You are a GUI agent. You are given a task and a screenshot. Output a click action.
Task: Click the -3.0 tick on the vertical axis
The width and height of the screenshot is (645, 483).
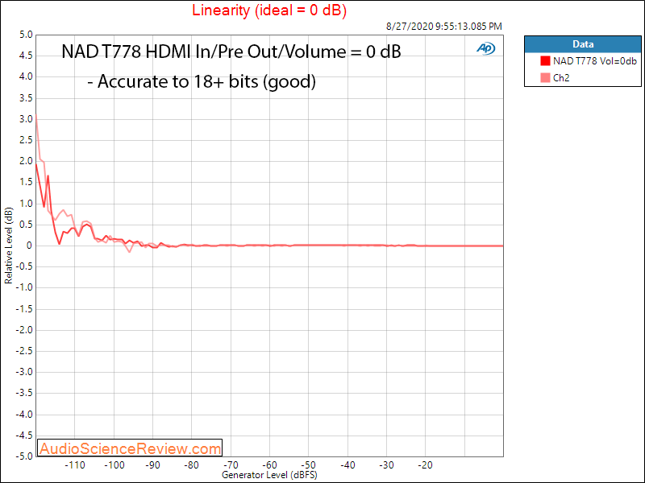pos(24,372)
